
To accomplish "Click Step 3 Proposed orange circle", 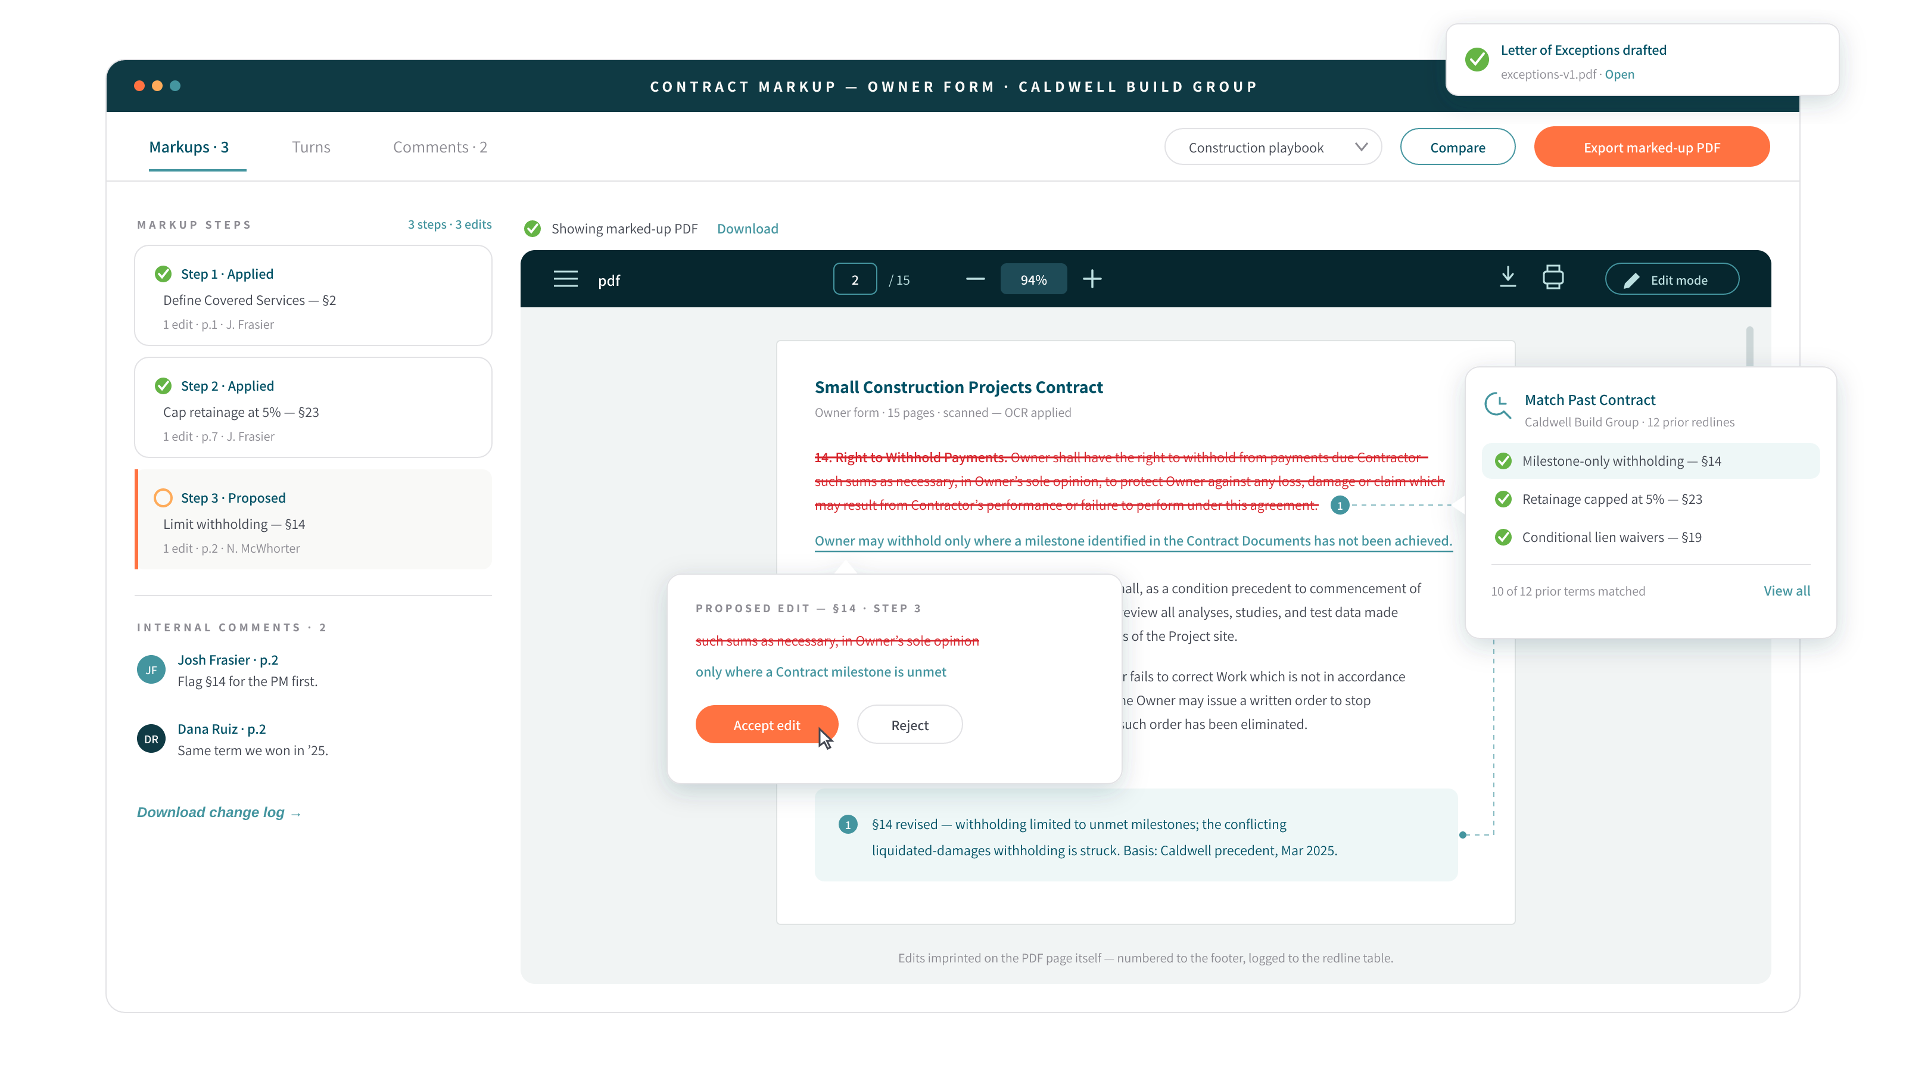I will tap(163, 498).
